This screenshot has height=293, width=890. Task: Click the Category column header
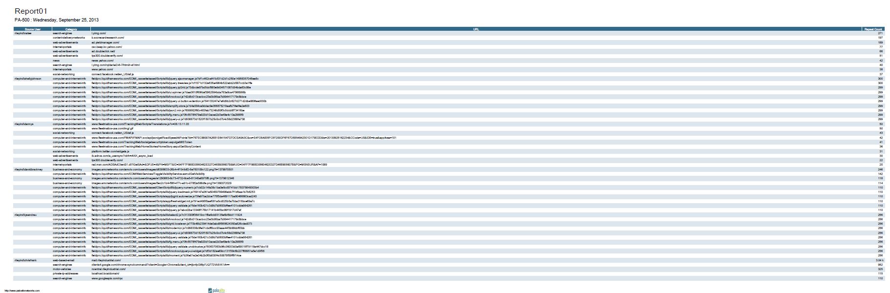pos(71,29)
